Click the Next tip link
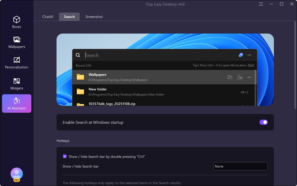The width and height of the screenshot is (297, 186). tap(251, 65)
